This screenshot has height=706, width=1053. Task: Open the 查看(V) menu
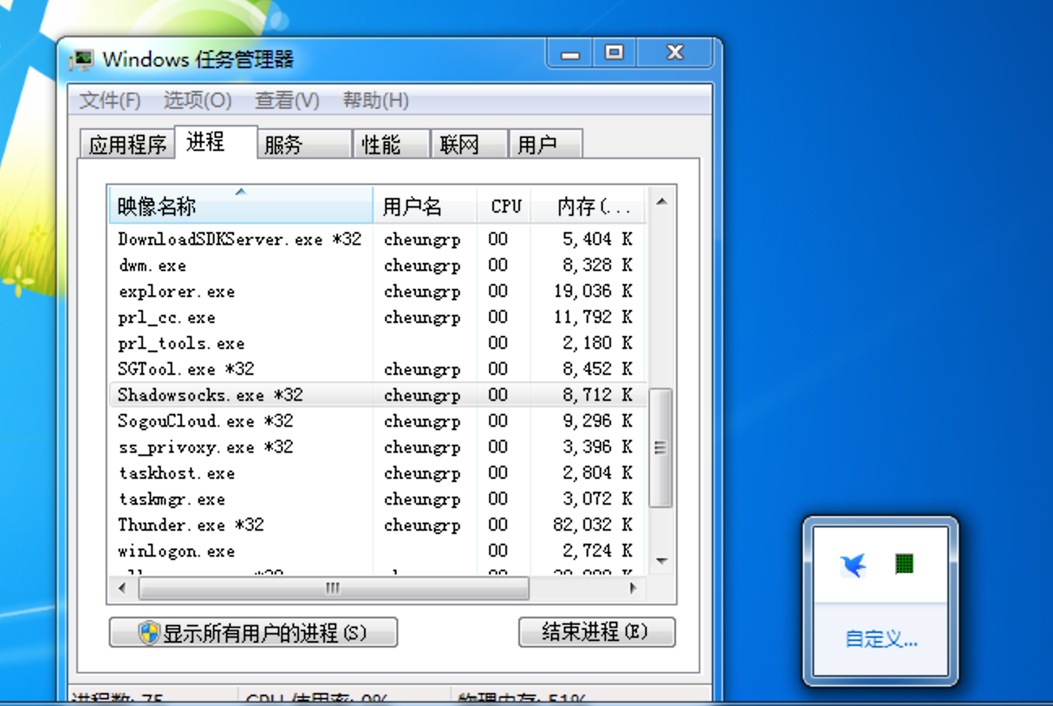point(286,101)
